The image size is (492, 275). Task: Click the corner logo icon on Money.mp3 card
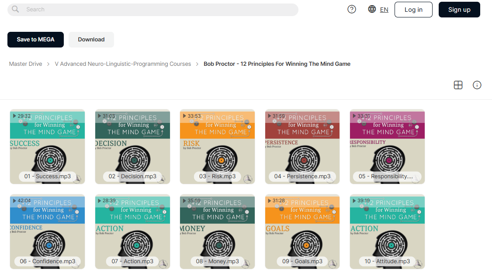click(x=246, y=264)
